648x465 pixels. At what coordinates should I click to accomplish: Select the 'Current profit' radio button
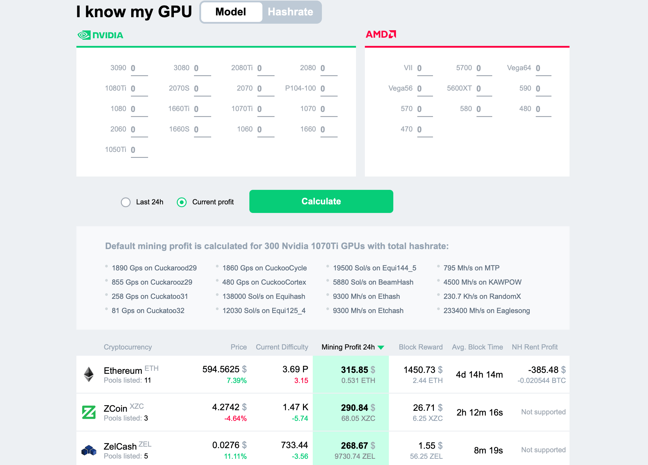tap(182, 202)
